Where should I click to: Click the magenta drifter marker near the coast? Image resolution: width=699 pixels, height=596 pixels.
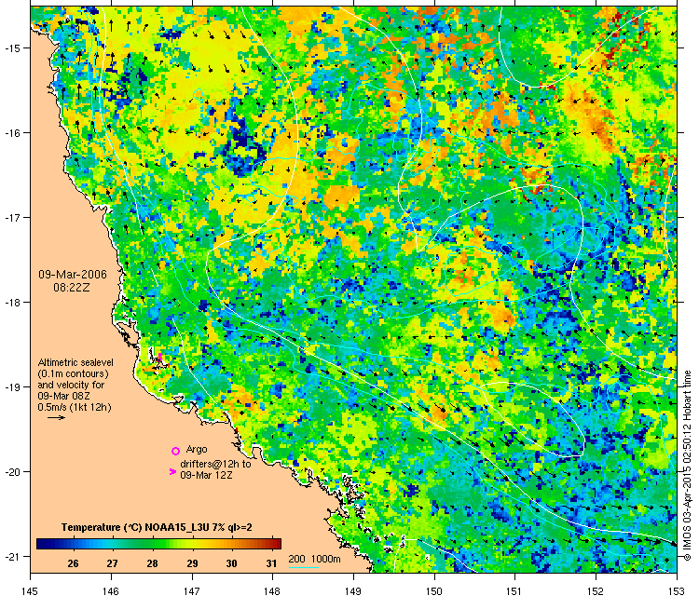pyautogui.click(x=159, y=358)
